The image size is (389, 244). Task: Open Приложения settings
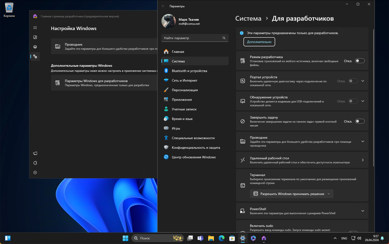click(x=195, y=100)
